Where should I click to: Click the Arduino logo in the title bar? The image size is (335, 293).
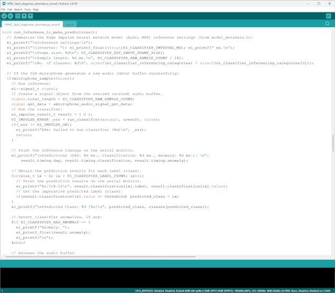pos(4,3)
